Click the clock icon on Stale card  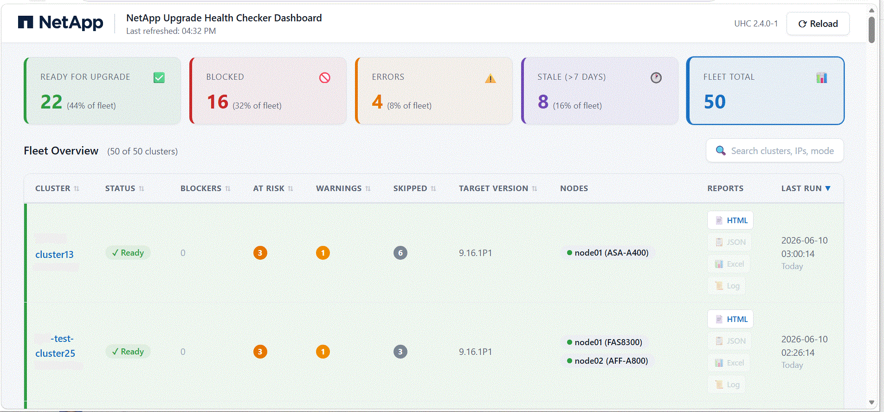(656, 77)
